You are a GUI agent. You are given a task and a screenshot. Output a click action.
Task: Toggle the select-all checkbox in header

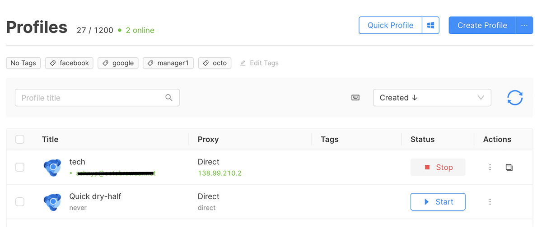(x=20, y=139)
